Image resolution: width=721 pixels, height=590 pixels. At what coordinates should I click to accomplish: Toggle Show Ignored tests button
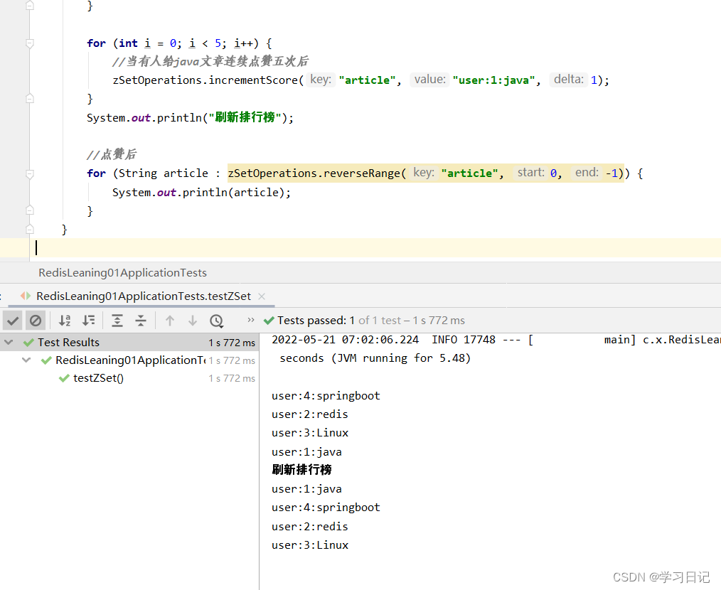click(36, 321)
